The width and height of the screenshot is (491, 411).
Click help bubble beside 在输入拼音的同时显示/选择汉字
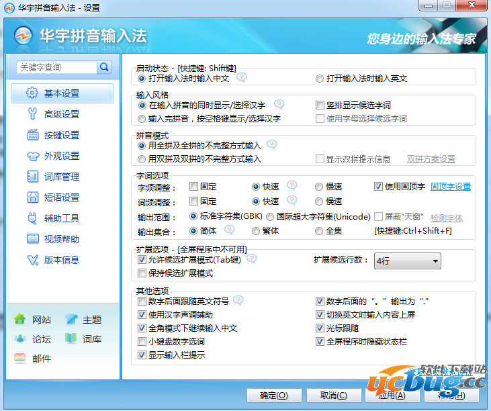coord(279,104)
